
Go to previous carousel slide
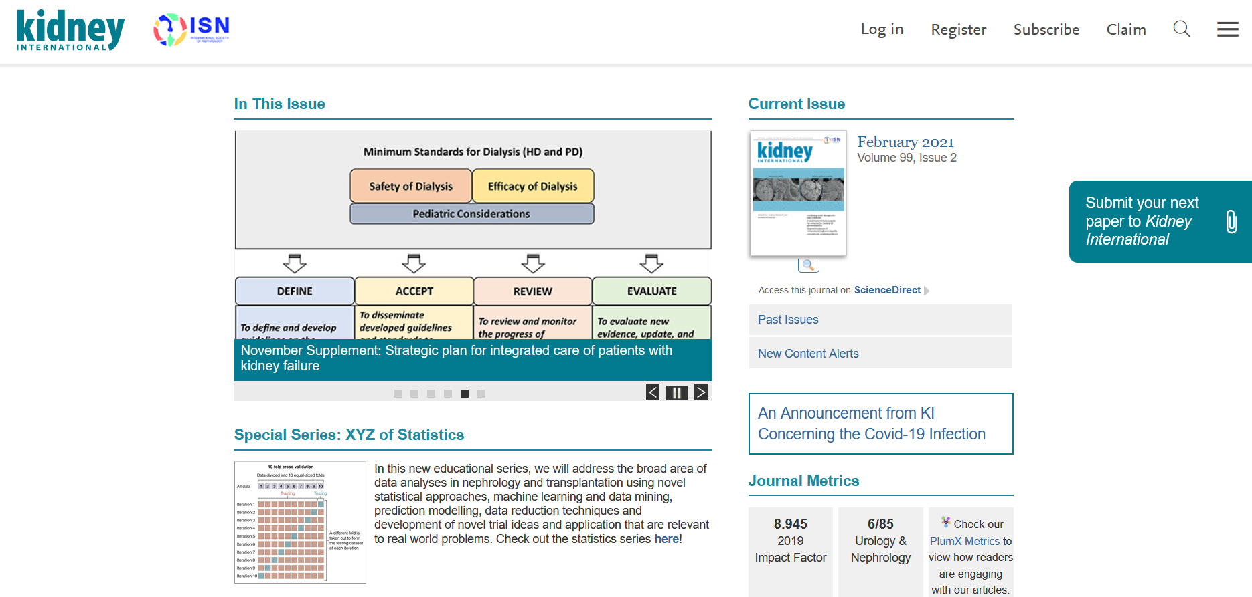(x=653, y=392)
